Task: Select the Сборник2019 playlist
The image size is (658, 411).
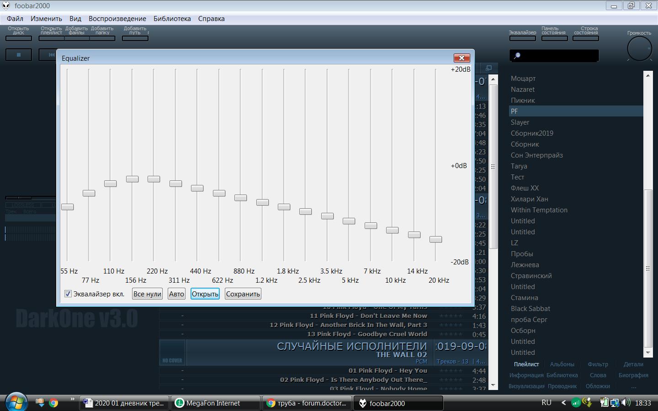Action: click(x=576, y=133)
